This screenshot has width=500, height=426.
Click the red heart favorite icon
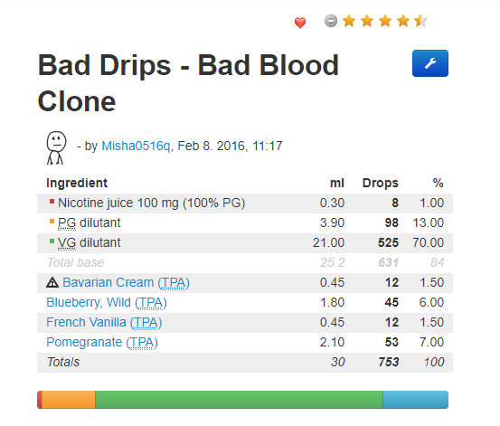300,23
